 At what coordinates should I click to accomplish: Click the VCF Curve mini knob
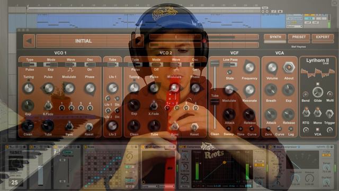click(x=252, y=129)
